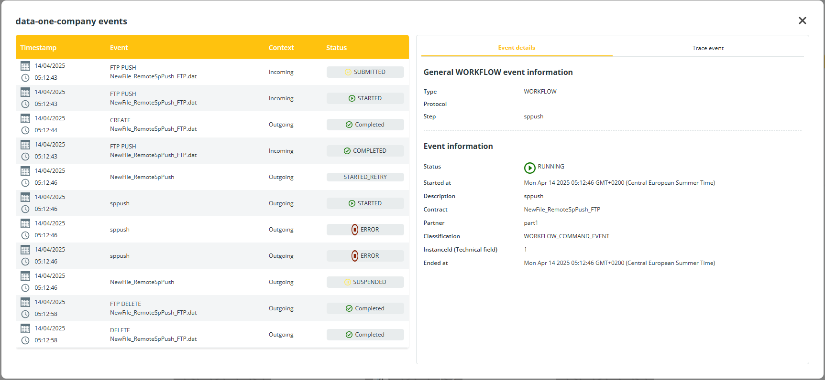Click the STARTED_RETRY status badge
Screen dimensions: 825x380
pos(365,177)
